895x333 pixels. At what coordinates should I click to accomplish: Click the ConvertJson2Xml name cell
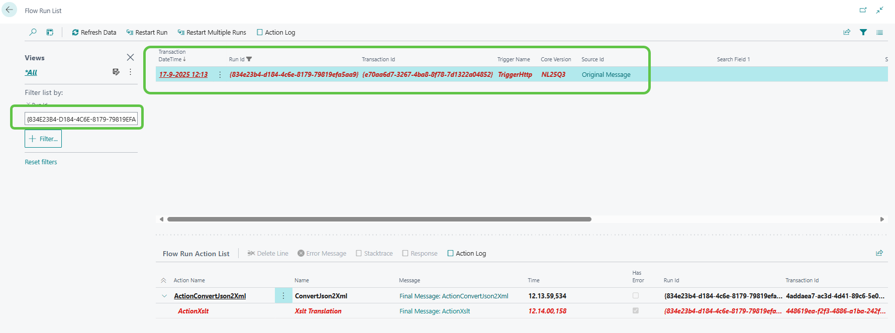coord(321,296)
